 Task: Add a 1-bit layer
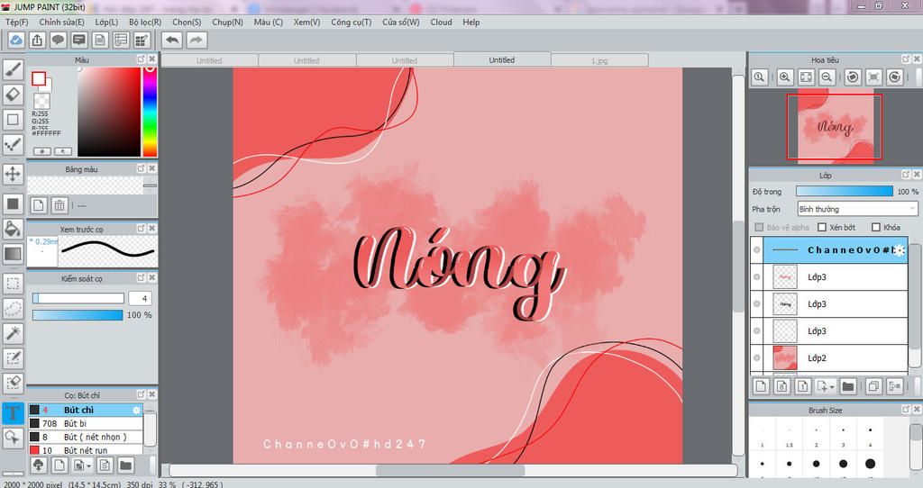point(803,386)
